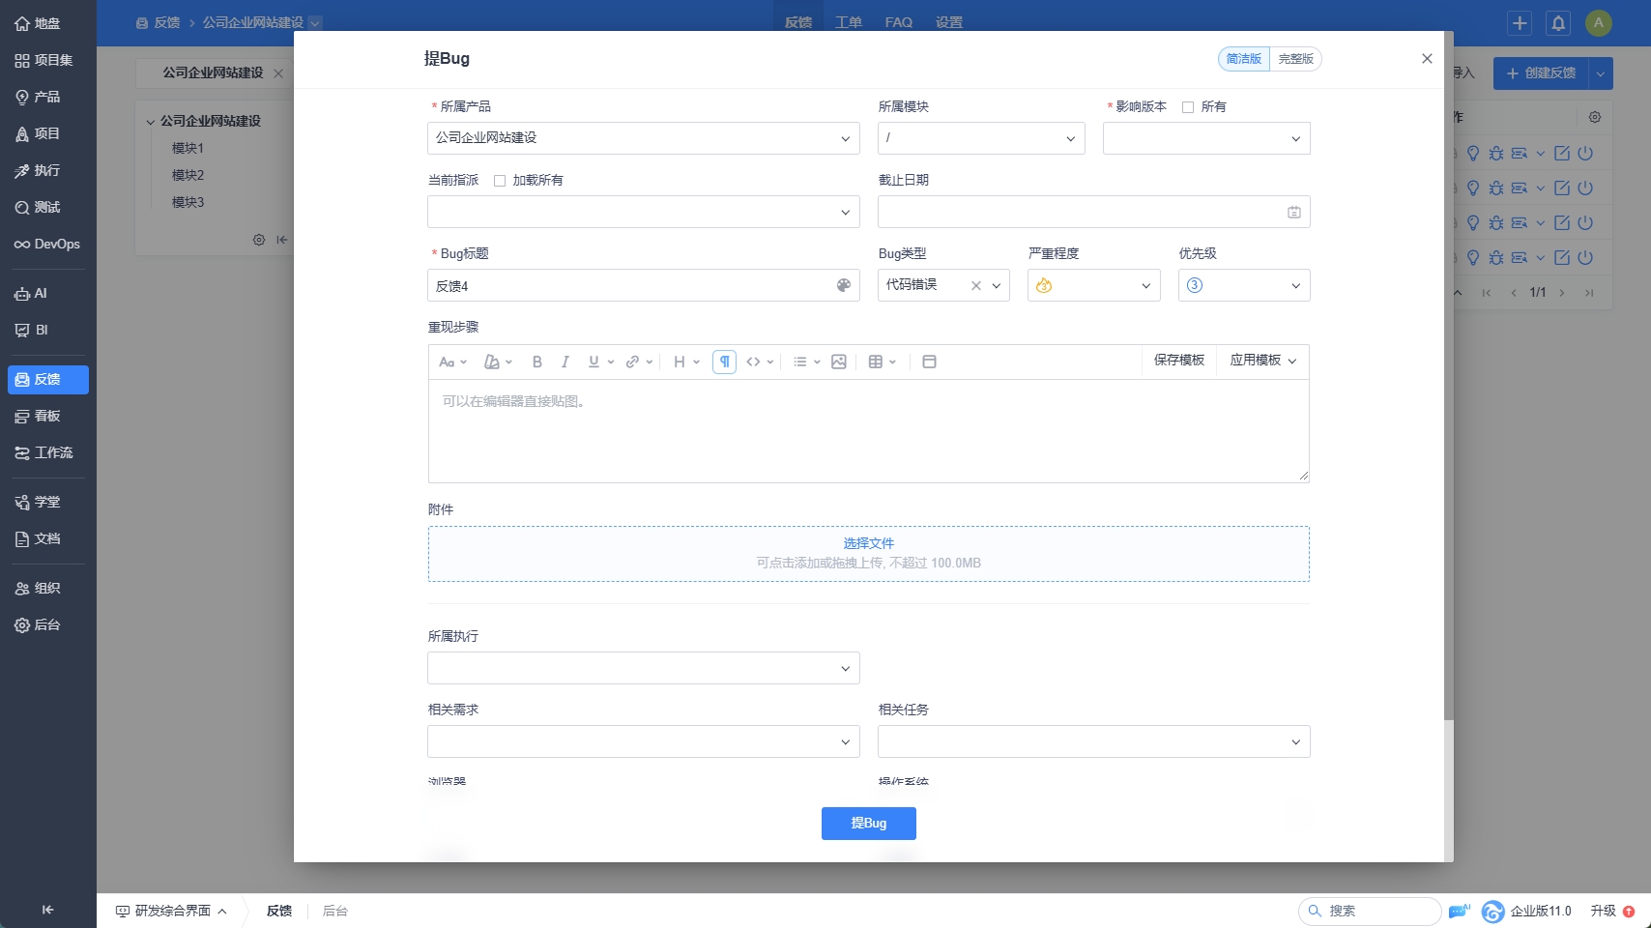Clear the Bug type selection '代码错误'
The height and width of the screenshot is (928, 1651).
[x=975, y=285]
